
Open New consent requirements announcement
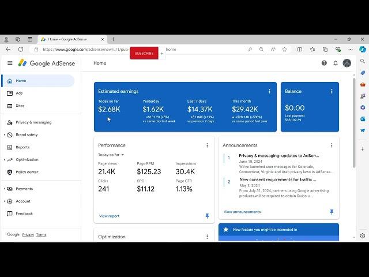(278, 179)
